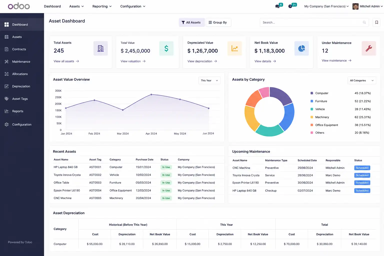384x256 pixels.
Task: Expand the Configuration top menu
Action: pos(133,6)
